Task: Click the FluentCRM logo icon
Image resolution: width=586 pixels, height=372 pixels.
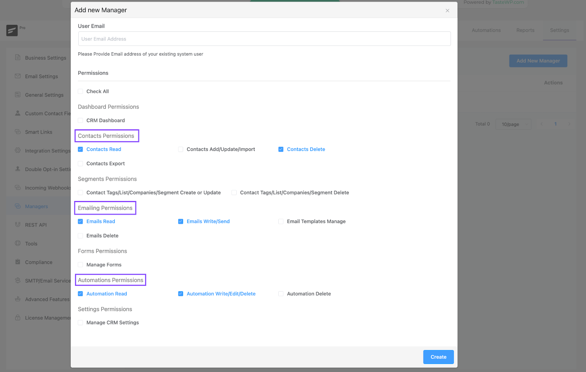Action: click(x=12, y=30)
